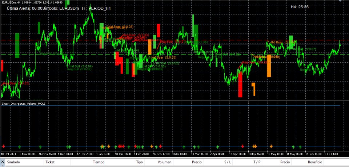Click the green up arrow near 2 Apr

[218, 147]
